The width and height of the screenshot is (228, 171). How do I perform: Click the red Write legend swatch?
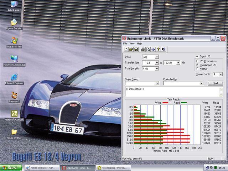[x=165, y=103]
